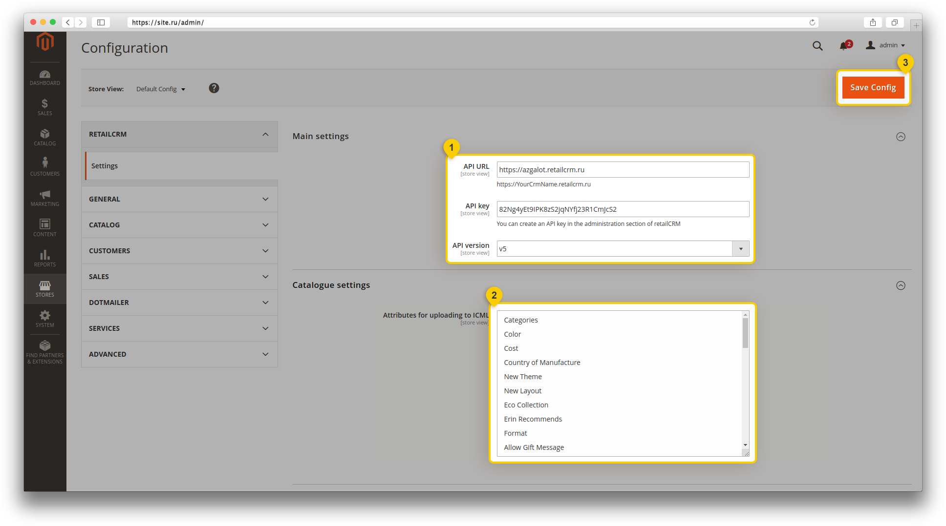Click the Save Config button

tap(873, 88)
